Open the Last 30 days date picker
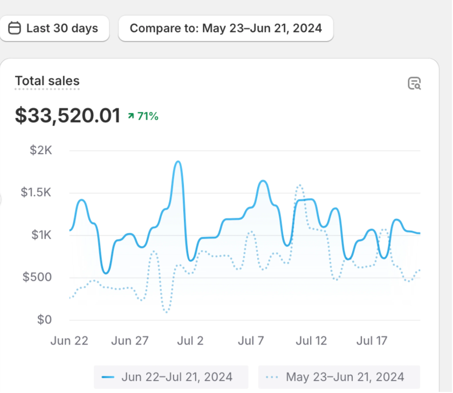453x393 pixels. (x=54, y=28)
